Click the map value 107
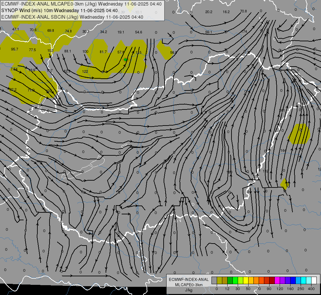321x295 pixels. [50, 70]
